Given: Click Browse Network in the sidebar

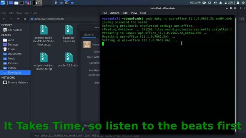Looking at the screenshot, I should [x=15, y=82].
